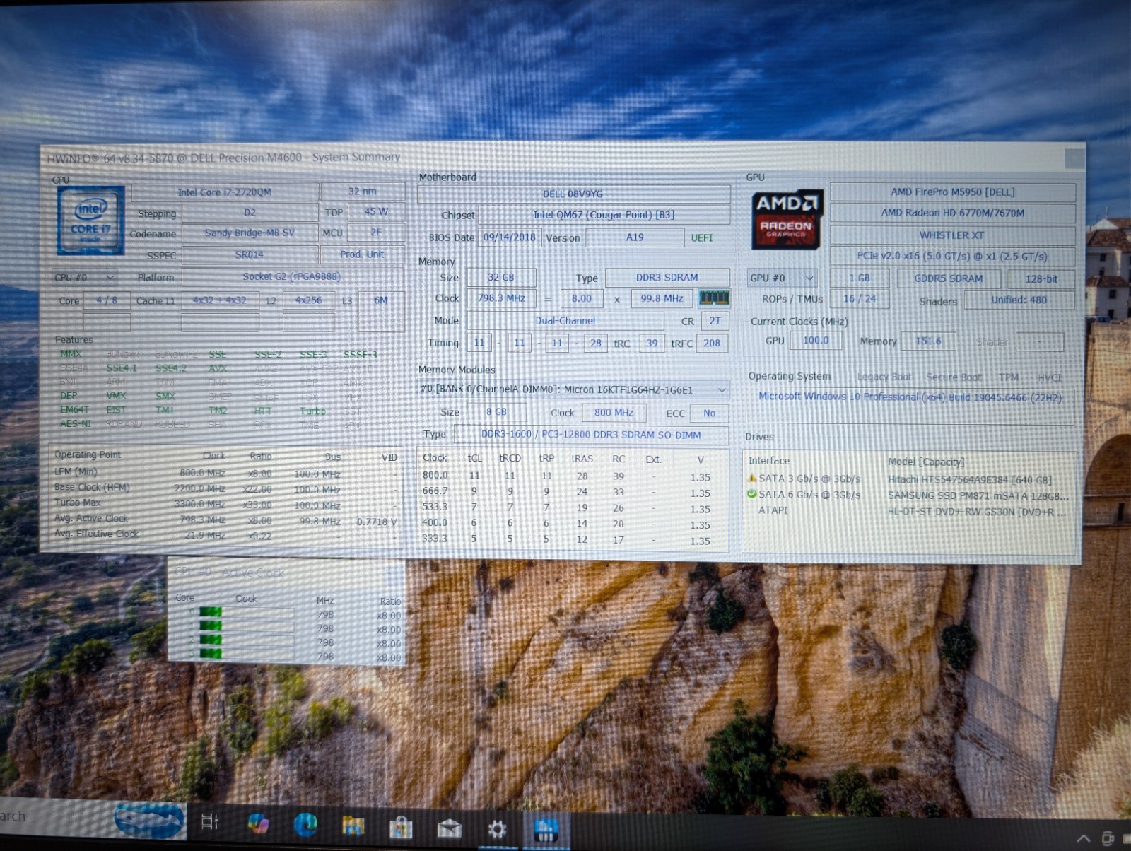Select the SAMSUNG SSD PM871 mSATA drive row
Screen dimensions: 1131x851
[x=910, y=495]
